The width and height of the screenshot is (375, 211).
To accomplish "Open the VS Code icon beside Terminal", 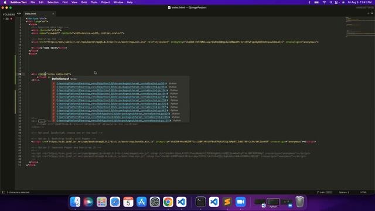I will (x=214, y=202).
